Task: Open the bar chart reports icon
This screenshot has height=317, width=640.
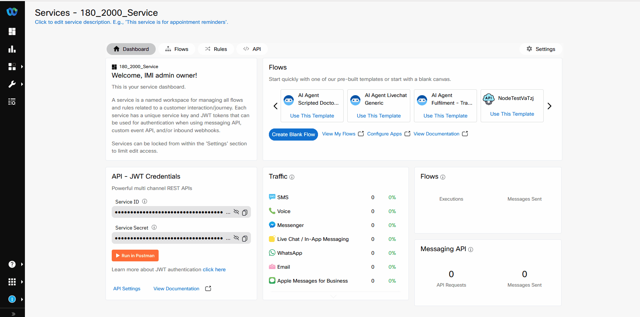Action: [12, 49]
